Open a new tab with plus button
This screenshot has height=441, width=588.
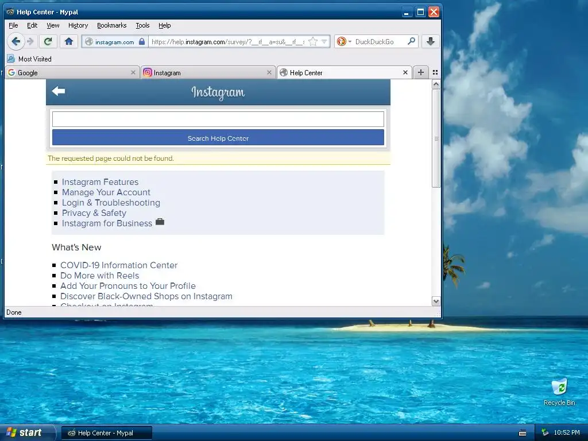(421, 72)
